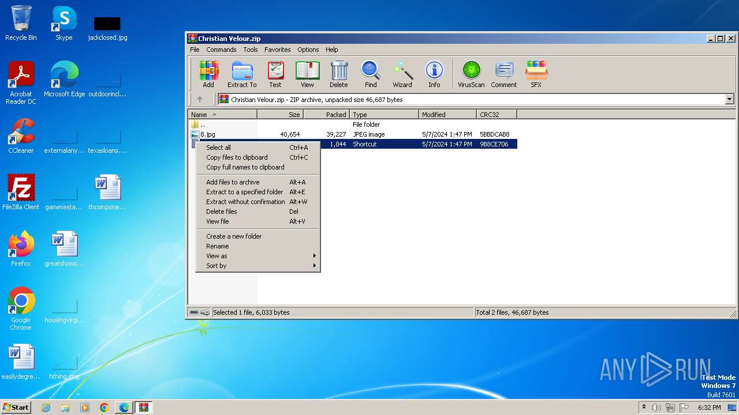Click the Comment toolbar icon

pyautogui.click(x=504, y=74)
